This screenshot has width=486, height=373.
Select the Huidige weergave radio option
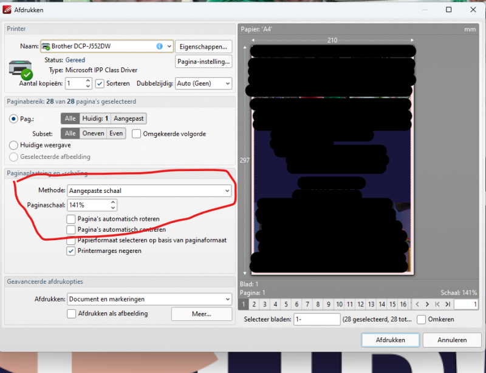coord(14,145)
